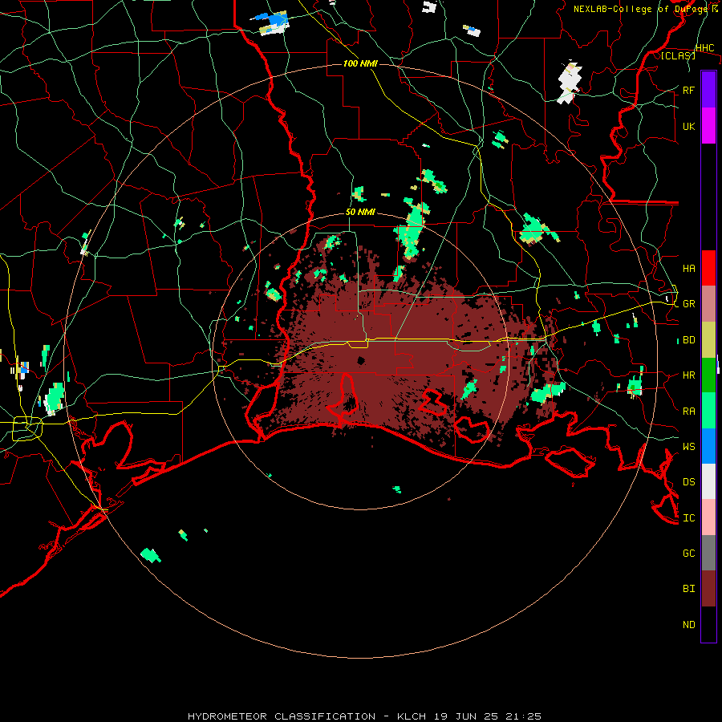Viewport: 722px width, 722px height.
Task: Click the 'HHC' product code text
Action: click(704, 48)
